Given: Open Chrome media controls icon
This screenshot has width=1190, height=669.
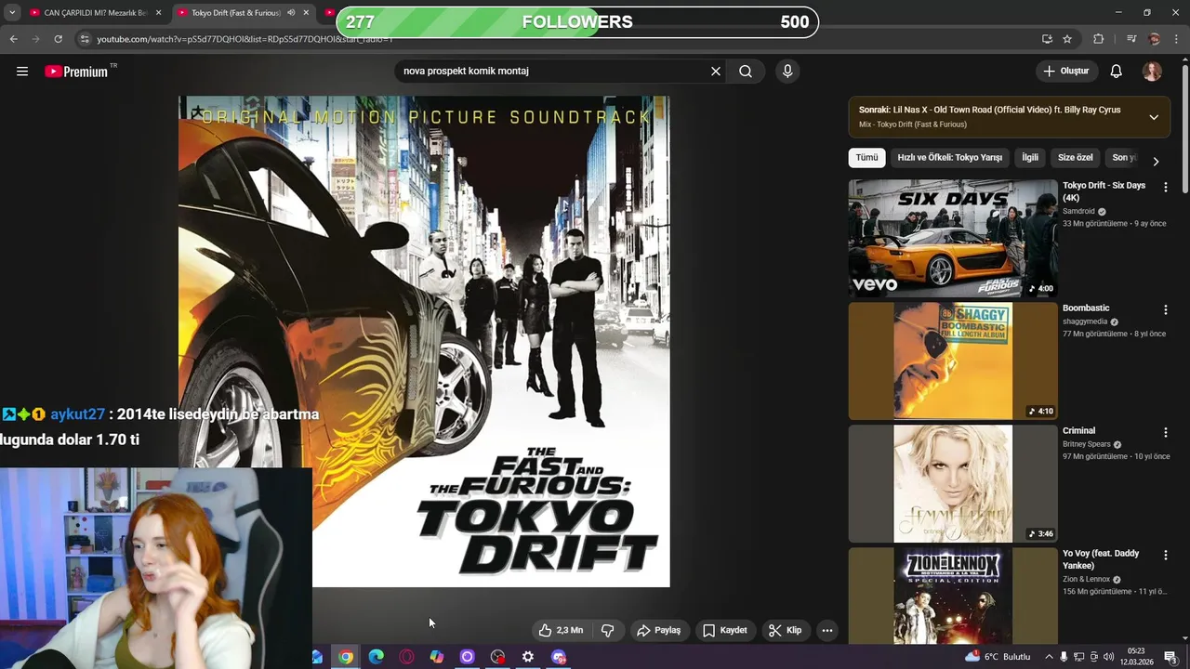Looking at the screenshot, I should (1131, 39).
